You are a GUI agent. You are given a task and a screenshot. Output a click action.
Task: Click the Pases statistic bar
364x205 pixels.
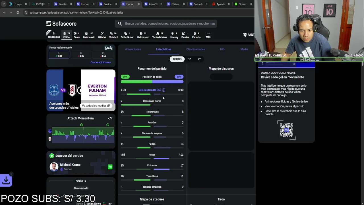click(152, 159)
